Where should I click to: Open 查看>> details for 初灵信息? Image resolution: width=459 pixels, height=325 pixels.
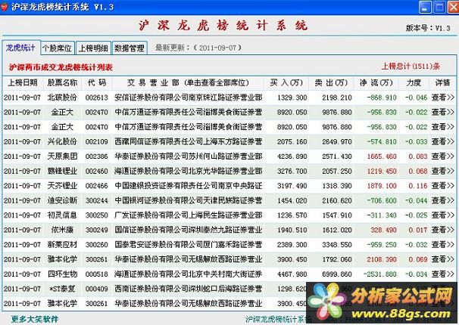point(442,215)
